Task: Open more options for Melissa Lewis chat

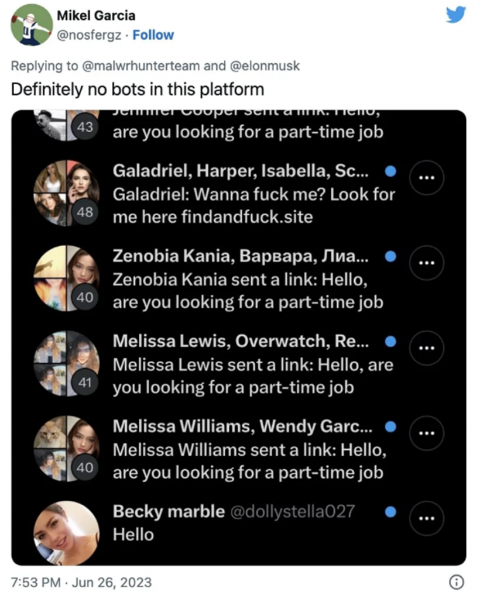Action: coord(427,347)
